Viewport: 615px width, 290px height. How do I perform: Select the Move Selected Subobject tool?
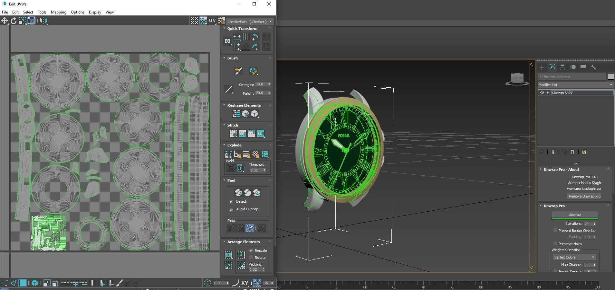tap(5, 21)
